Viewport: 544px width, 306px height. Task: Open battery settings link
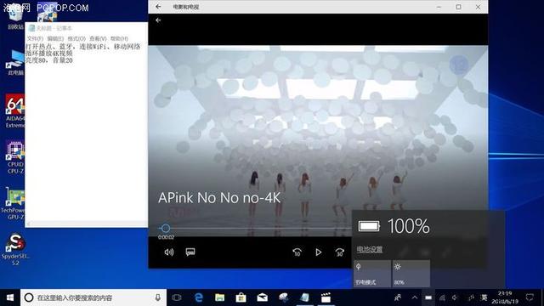(370, 249)
